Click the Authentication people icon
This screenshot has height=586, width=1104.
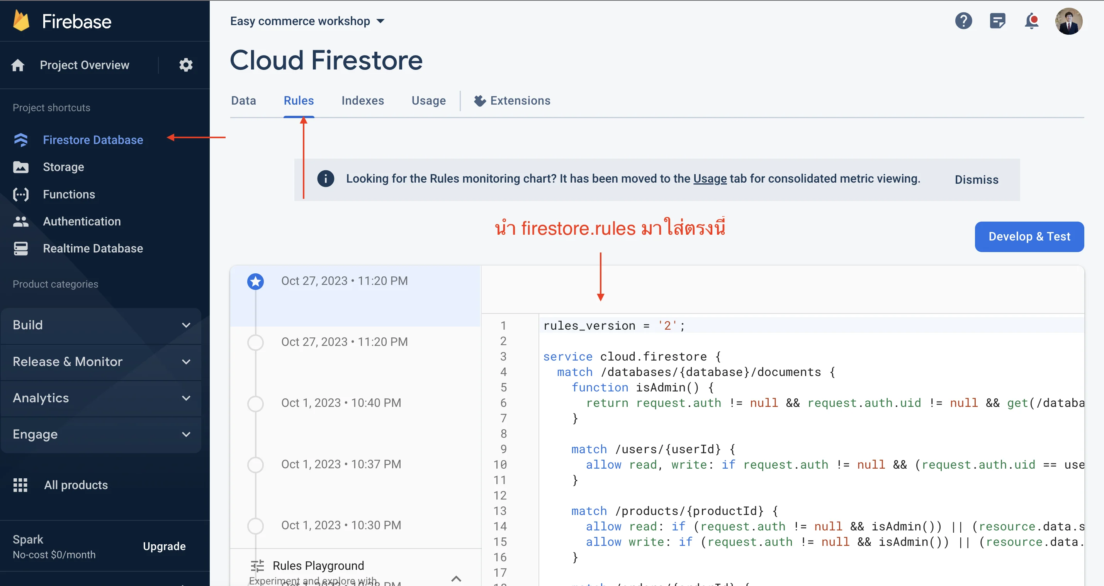click(x=20, y=222)
